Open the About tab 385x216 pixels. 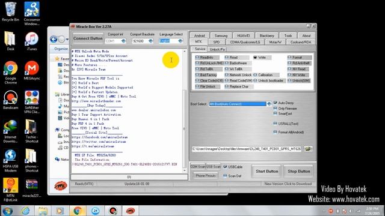[x=306, y=35]
